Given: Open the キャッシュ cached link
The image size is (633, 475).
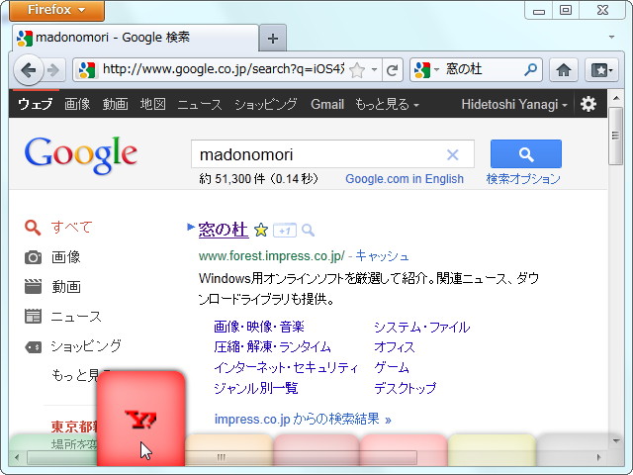Looking at the screenshot, I should point(382,255).
